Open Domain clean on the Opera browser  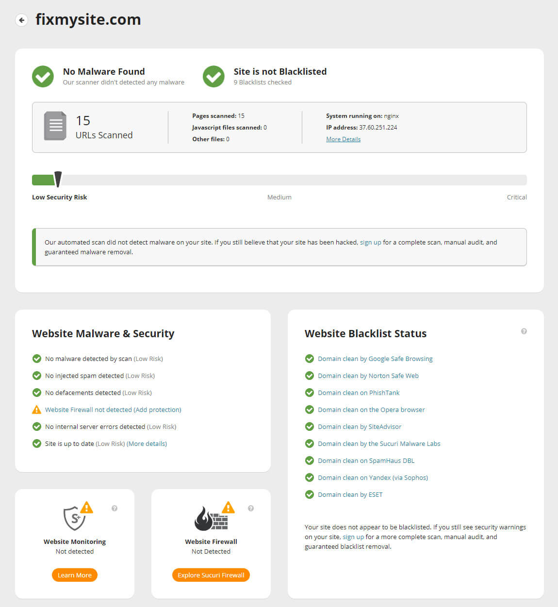371,410
